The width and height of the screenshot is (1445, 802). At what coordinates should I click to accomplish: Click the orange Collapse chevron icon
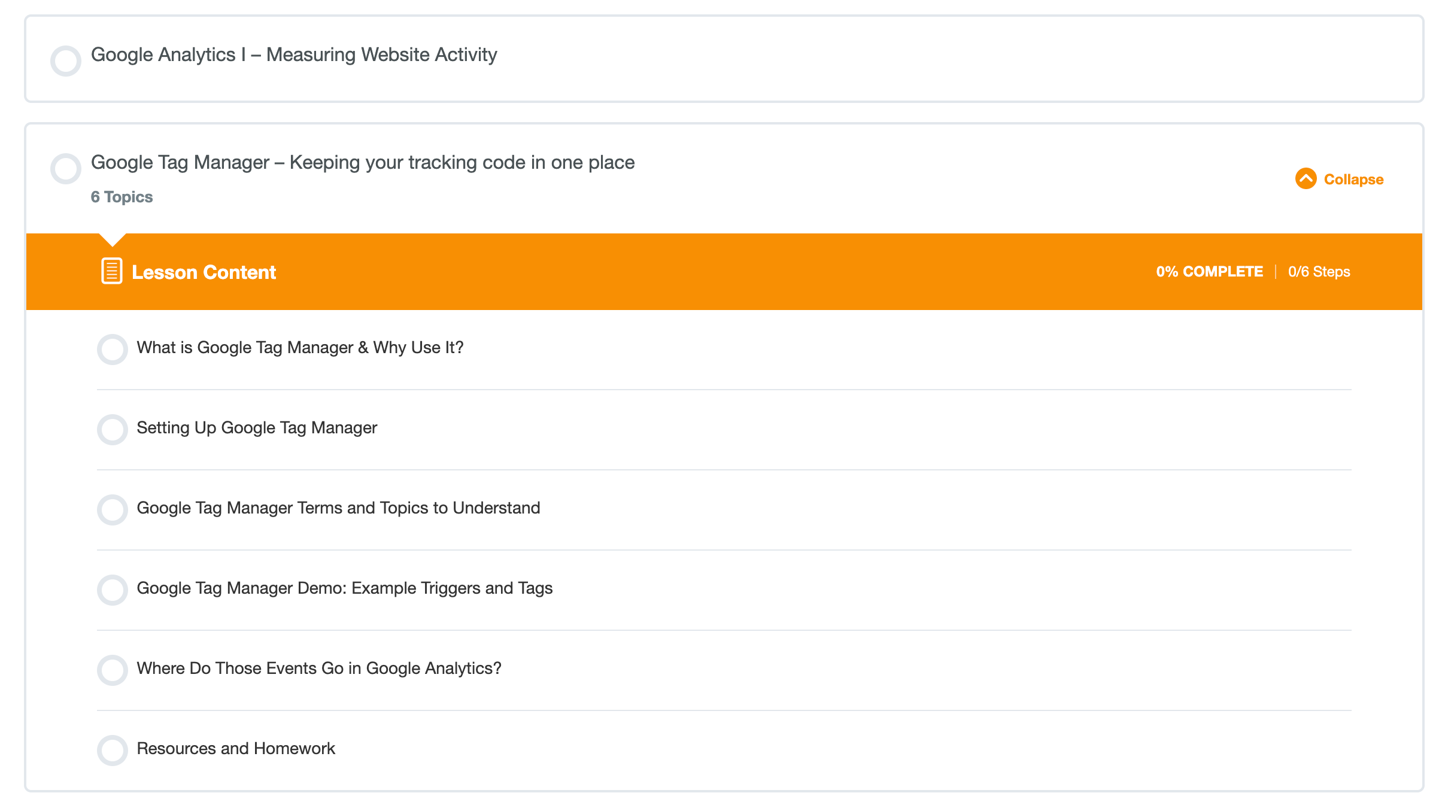[1306, 178]
